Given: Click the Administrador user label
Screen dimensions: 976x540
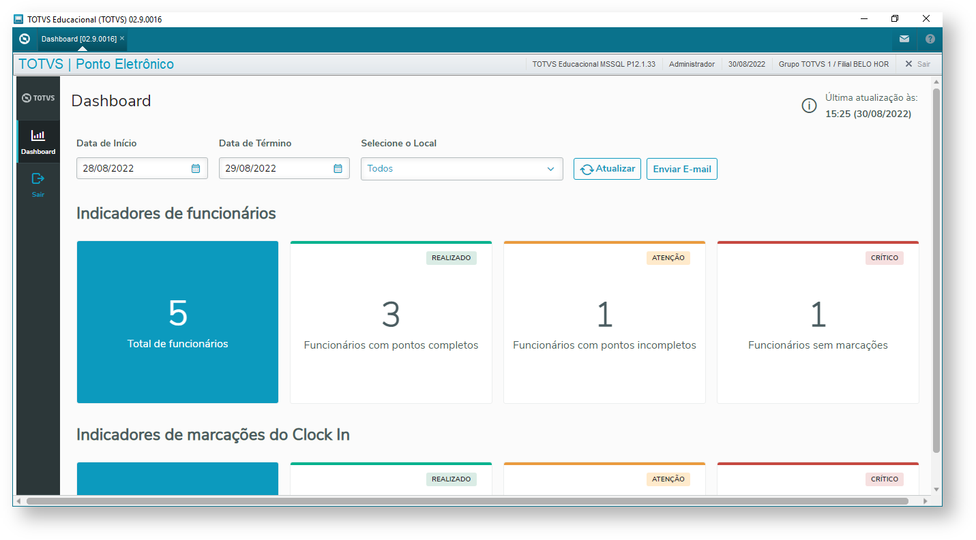Looking at the screenshot, I should (692, 64).
